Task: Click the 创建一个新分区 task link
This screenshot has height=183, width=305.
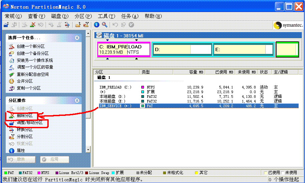Action: [x=31, y=46]
